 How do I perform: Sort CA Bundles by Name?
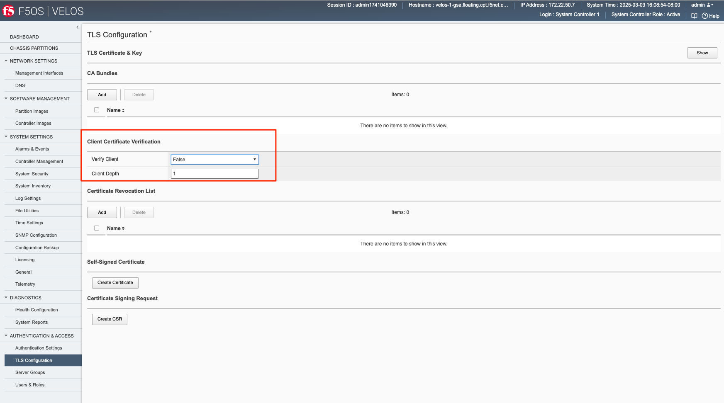[116, 110]
